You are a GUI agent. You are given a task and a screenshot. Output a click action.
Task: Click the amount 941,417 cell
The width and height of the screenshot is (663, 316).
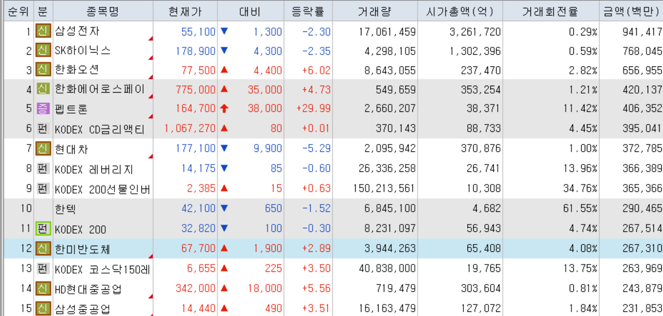642,31
